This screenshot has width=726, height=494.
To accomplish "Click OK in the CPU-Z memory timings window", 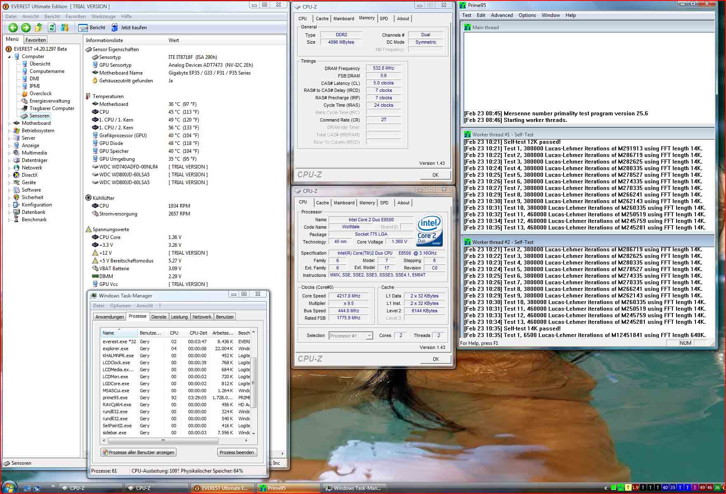I will click(435, 175).
